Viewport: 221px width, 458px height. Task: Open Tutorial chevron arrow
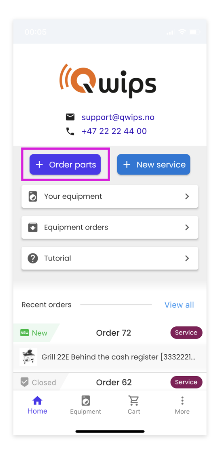point(187,258)
